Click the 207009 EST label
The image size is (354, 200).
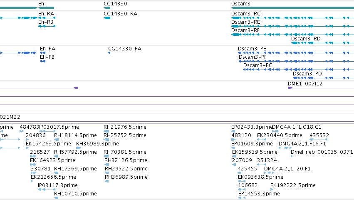click(x=242, y=160)
